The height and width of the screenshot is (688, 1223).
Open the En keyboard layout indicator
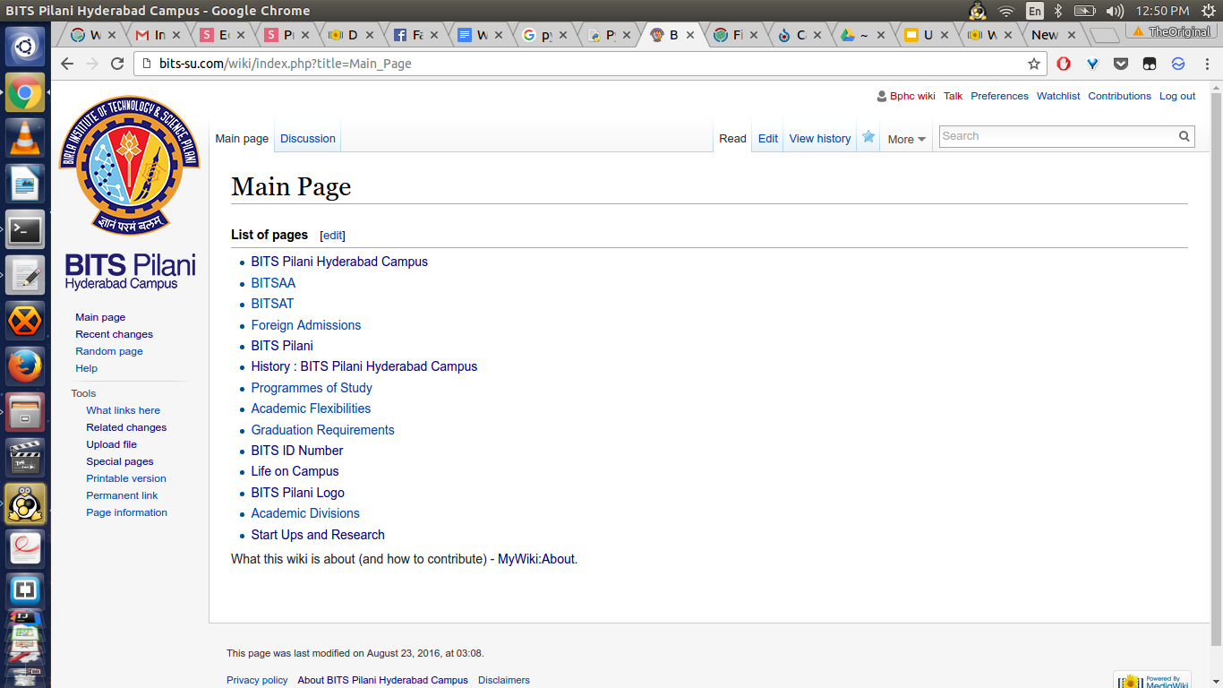tap(1035, 11)
